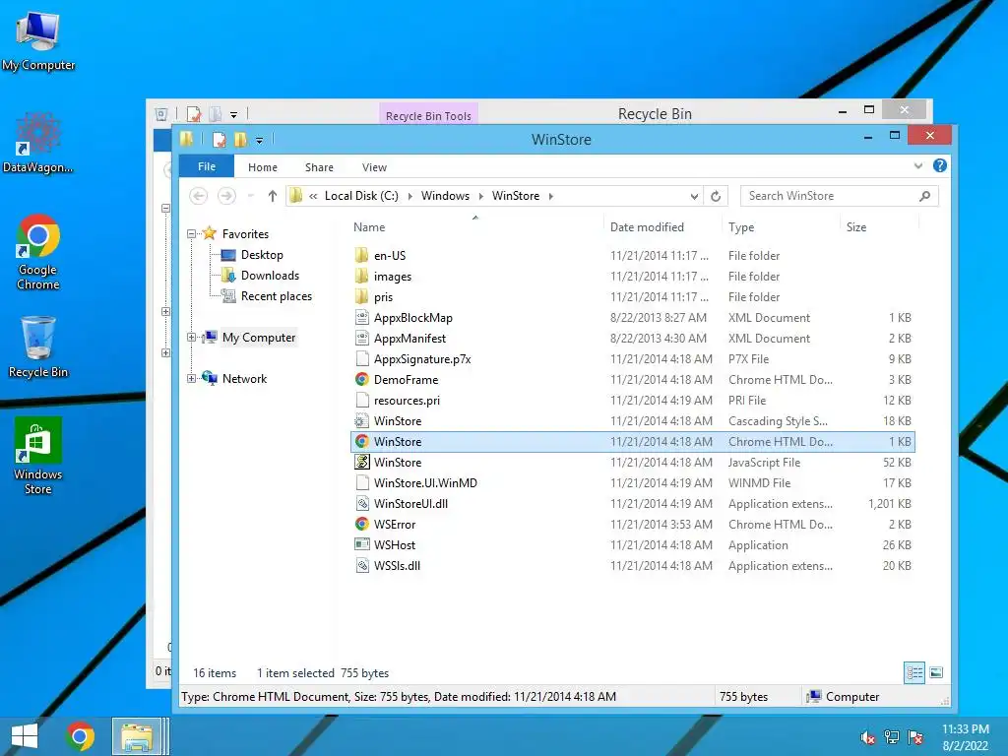Click Properties icon in WinStore title bar

[220, 140]
